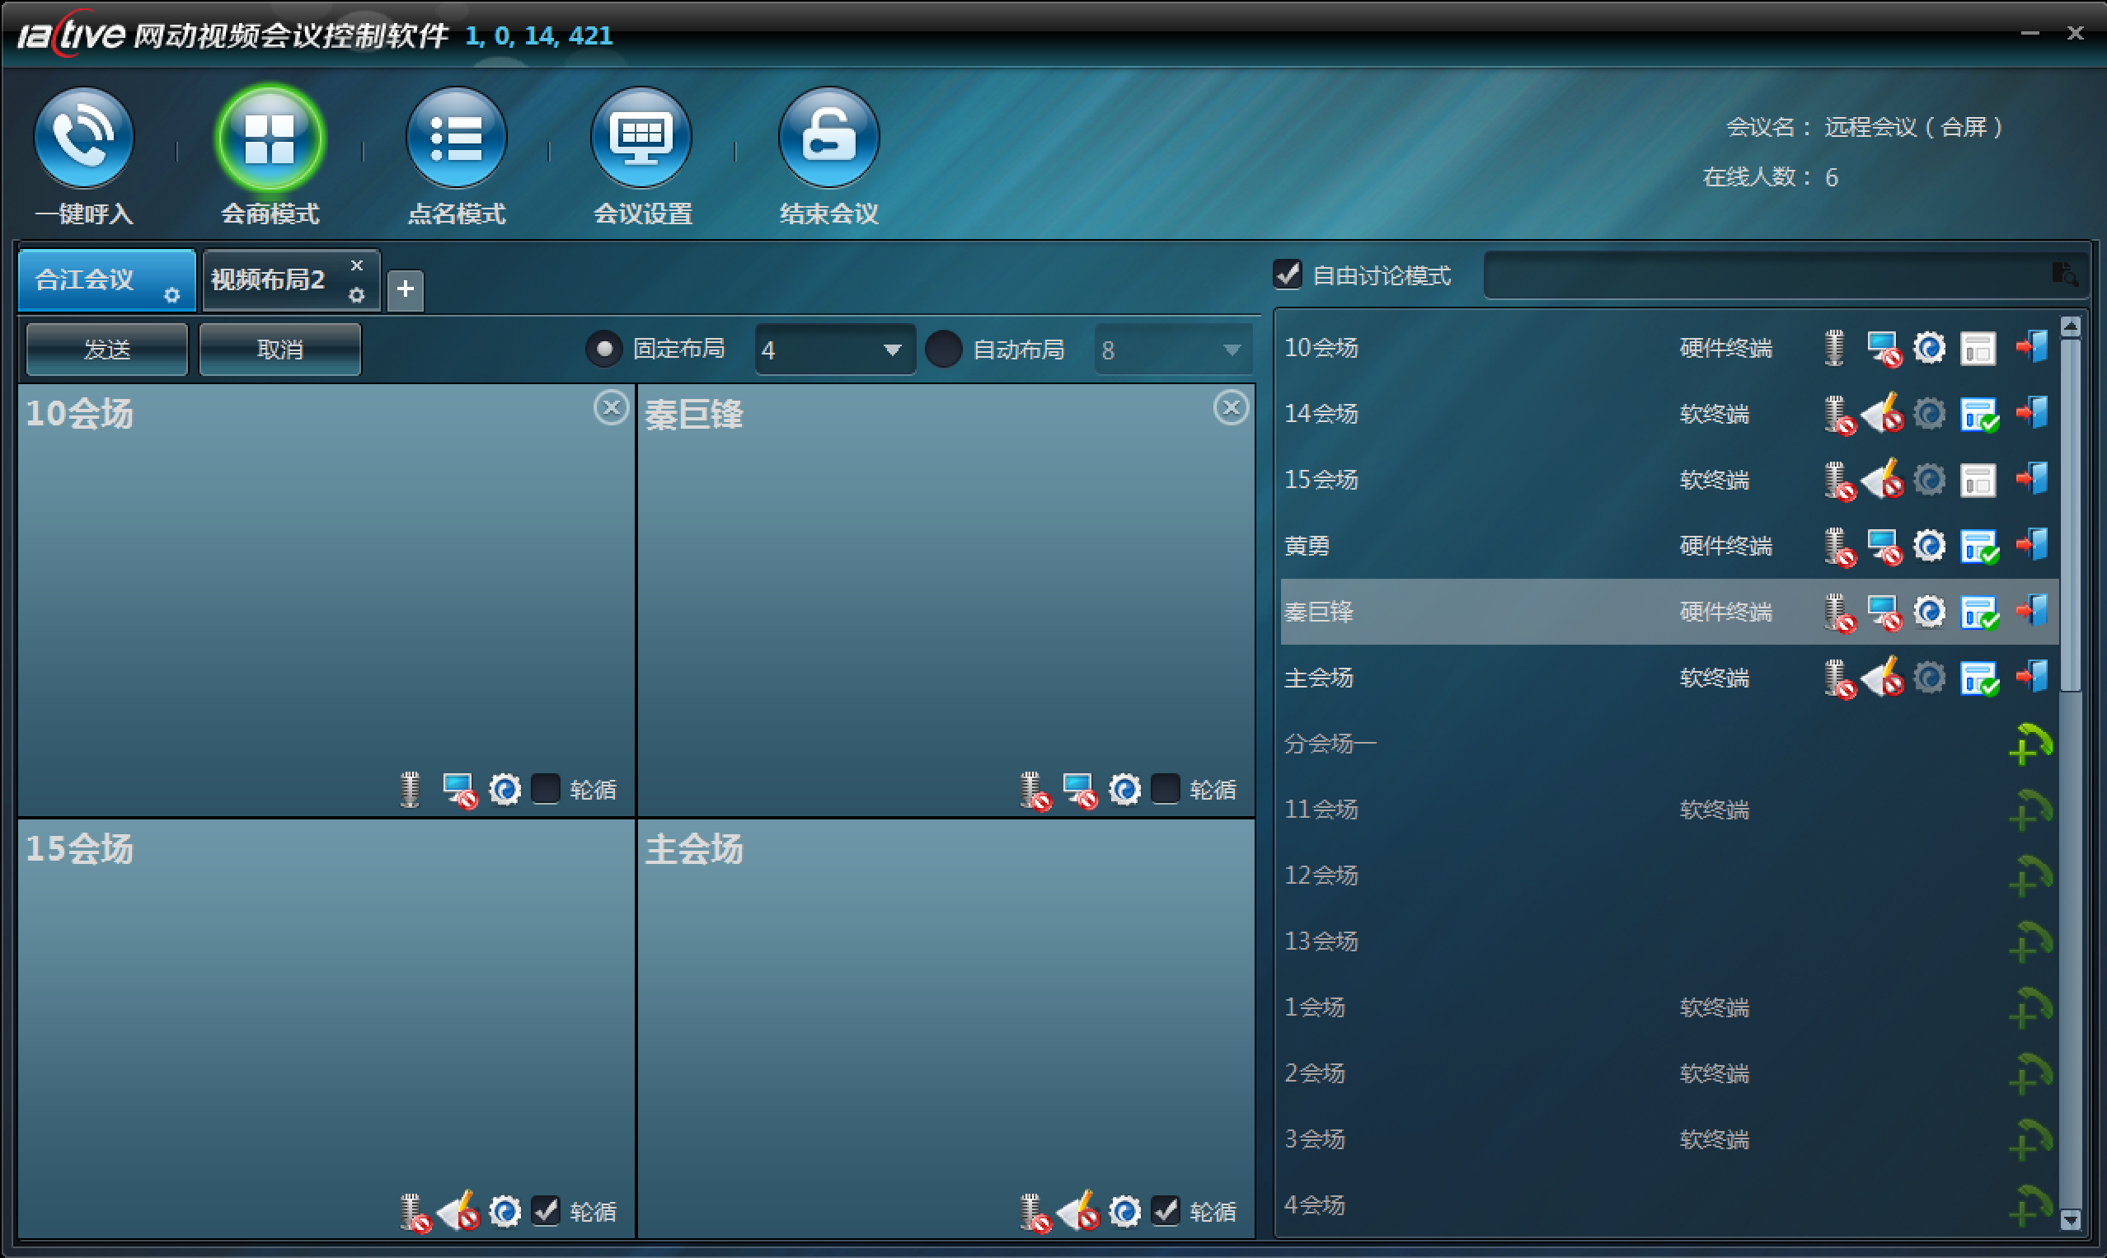Close the 秦巨锋 video pane
Screen dimensions: 2107x1258
1231,408
